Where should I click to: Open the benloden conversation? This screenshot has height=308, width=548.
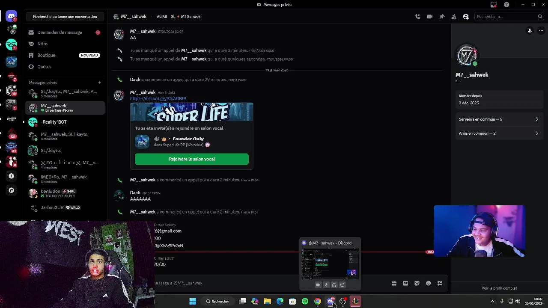65,193
